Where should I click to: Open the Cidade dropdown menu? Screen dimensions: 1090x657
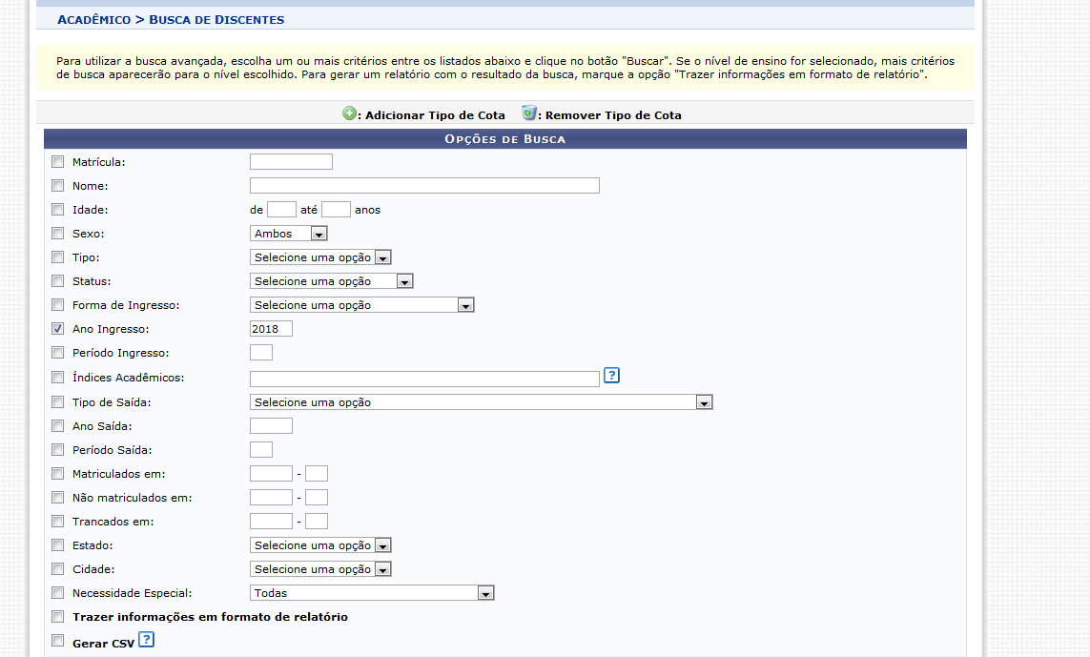click(x=320, y=569)
